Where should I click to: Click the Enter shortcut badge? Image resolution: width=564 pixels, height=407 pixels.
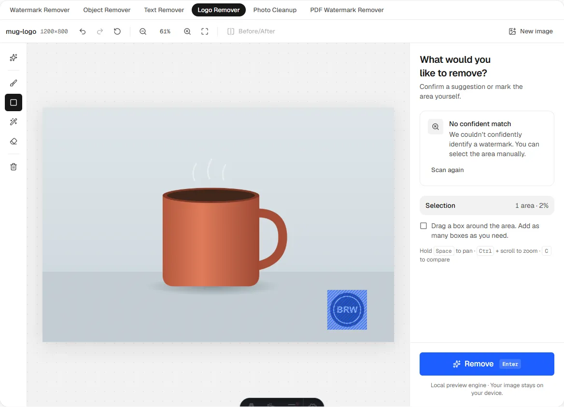[x=510, y=364]
